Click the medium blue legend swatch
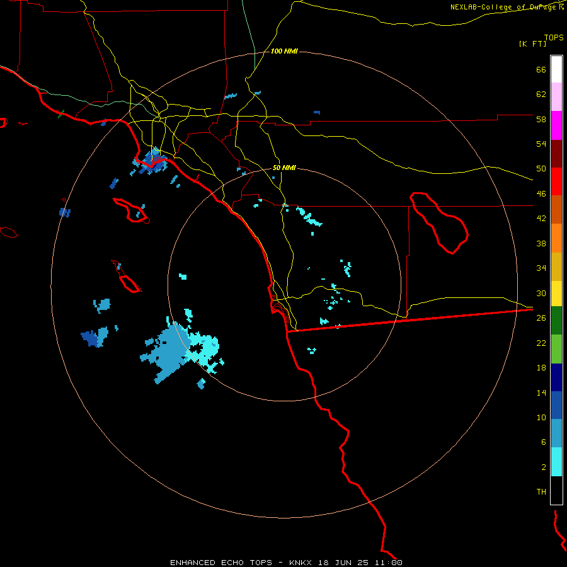This screenshot has height=567, width=567. pos(556,405)
